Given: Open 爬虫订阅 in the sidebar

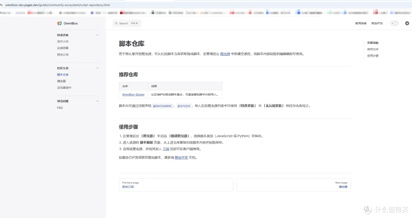Looking at the screenshot, I should pos(63,54).
